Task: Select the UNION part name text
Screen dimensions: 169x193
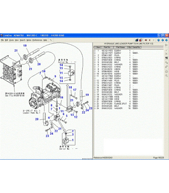Action: (117, 69)
